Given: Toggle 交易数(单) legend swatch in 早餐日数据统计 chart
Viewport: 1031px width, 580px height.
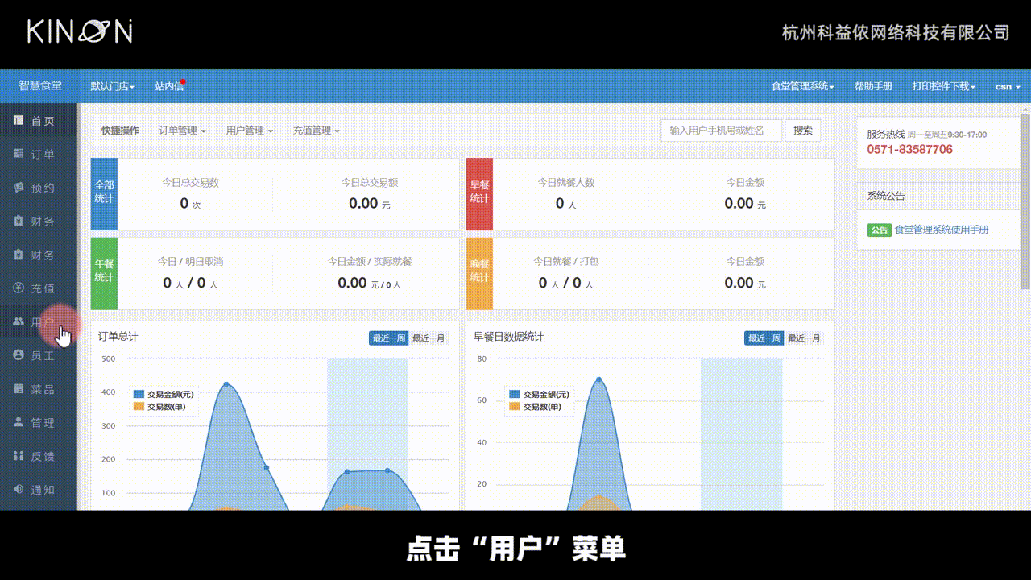Looking at the screenshot, I should click(x=514, y=407).
